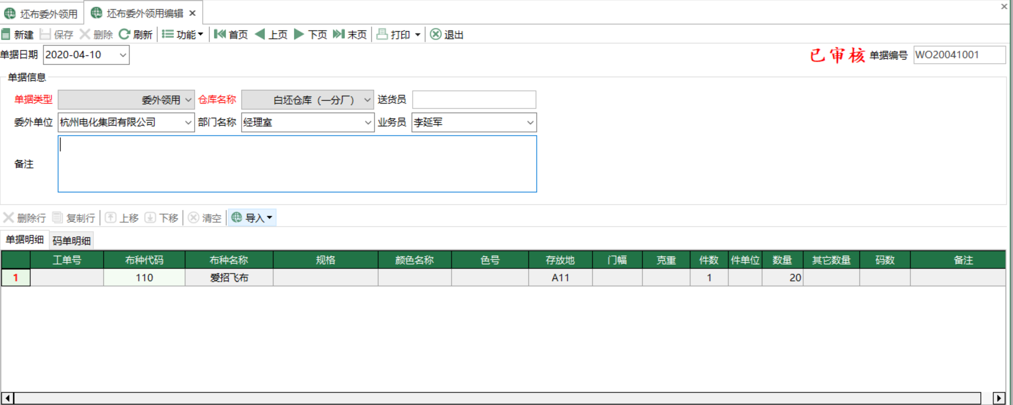
Task: Click the 布种名称 column header
Action: (x=229, y=260)
